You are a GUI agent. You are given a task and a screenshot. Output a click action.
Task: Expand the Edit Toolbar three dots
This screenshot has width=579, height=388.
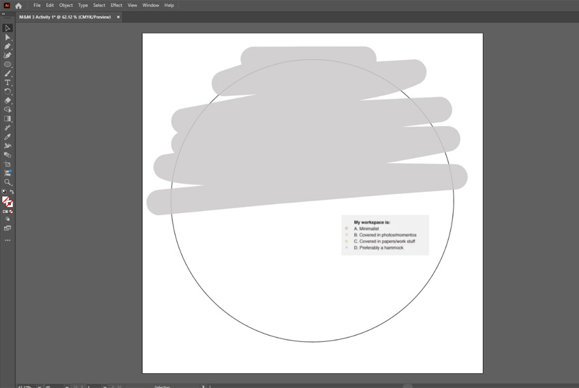click(7, 240)
